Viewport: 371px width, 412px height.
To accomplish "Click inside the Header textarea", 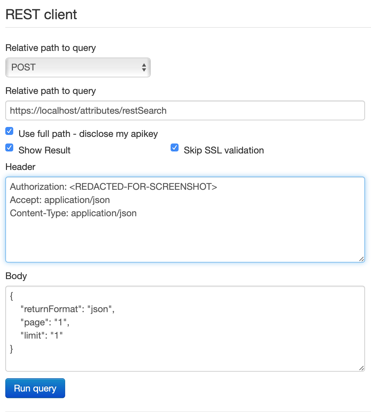I will pyautogui.click(x=185, y=231).
